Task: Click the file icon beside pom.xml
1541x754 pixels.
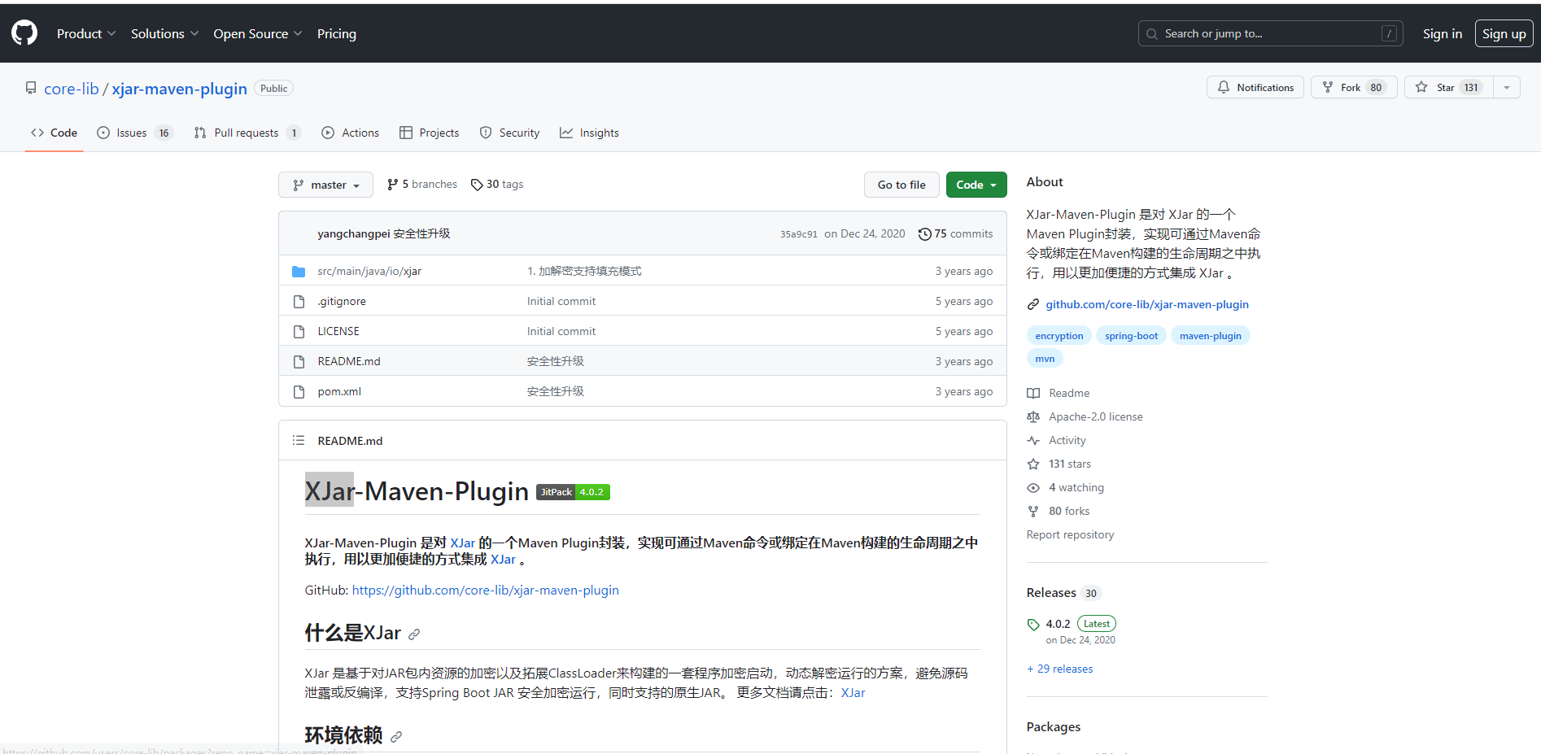Action: point(299,391)
